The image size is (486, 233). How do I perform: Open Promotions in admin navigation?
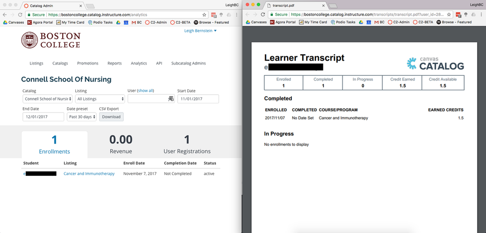click(88, 63)
